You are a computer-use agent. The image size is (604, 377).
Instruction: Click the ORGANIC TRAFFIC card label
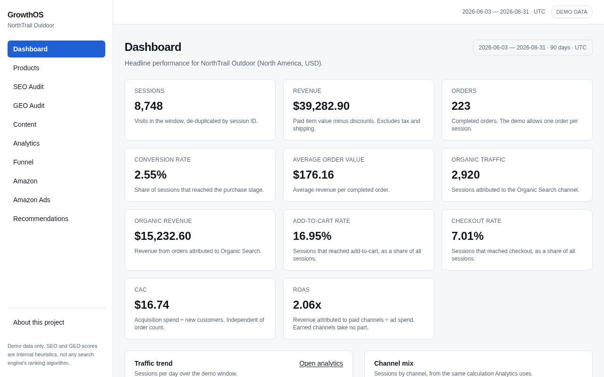coord(478,160)
